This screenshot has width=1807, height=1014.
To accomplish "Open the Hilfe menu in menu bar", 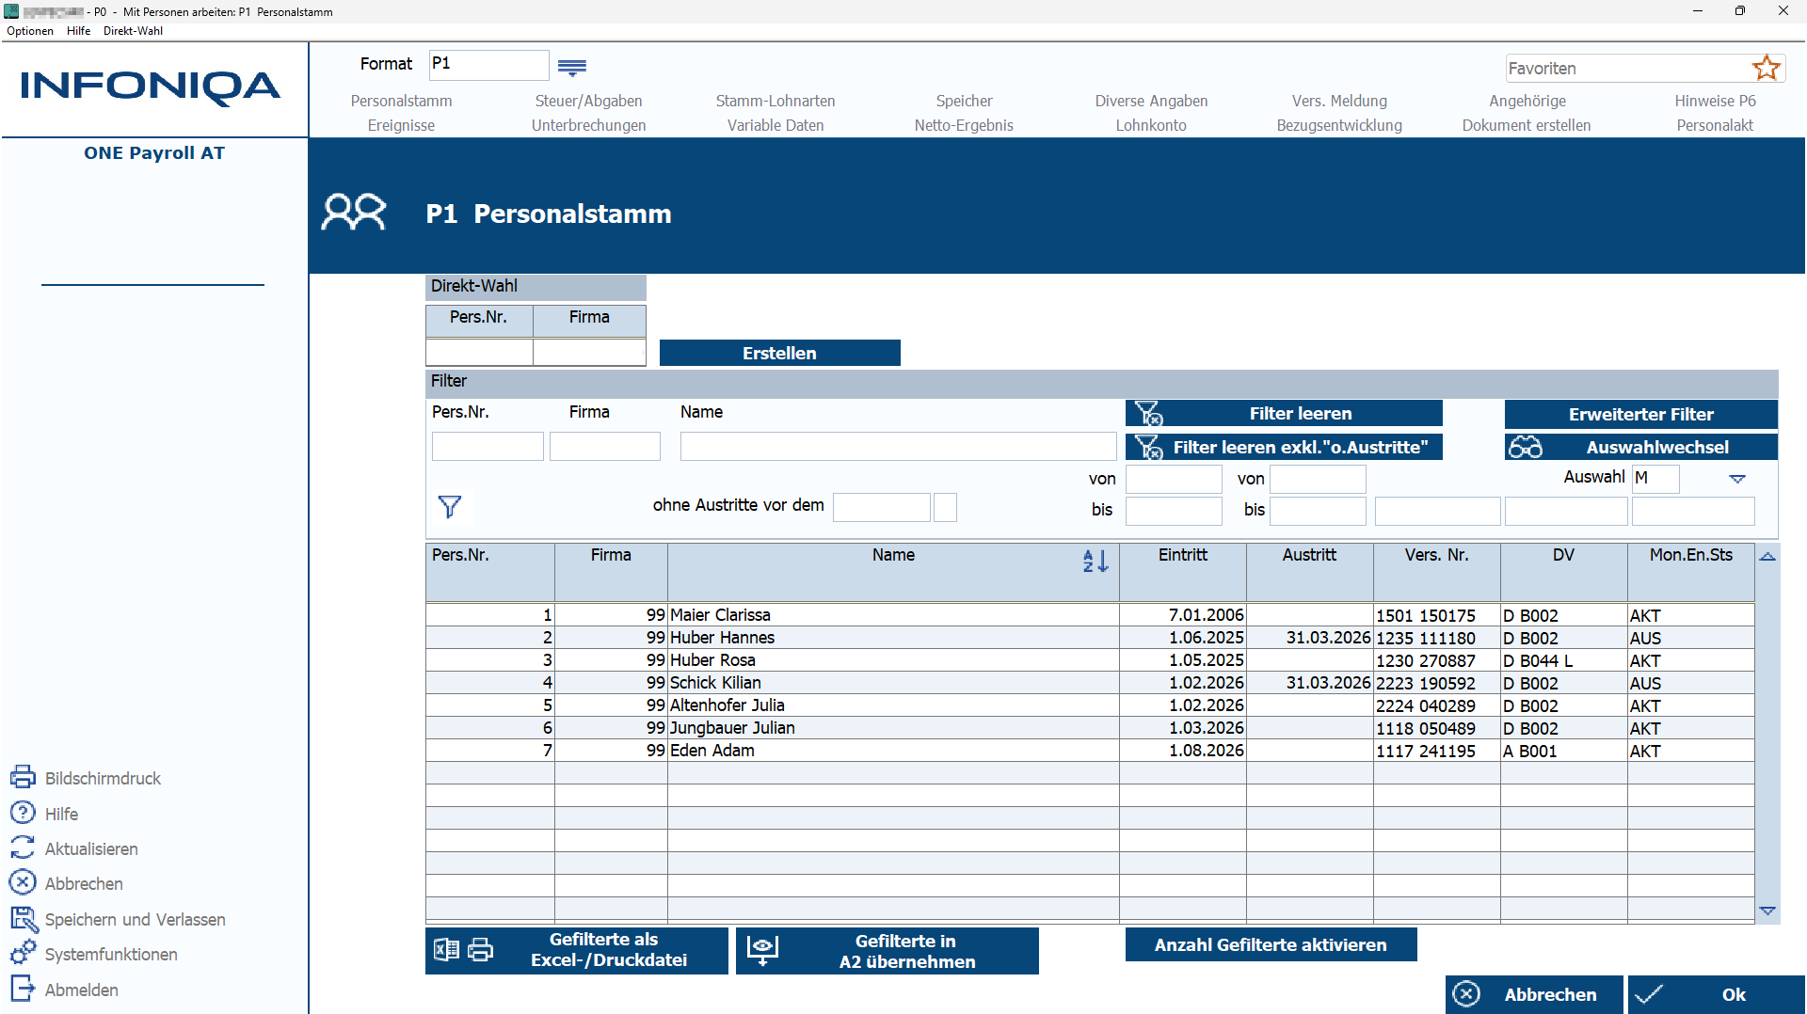I will (x=79, y=31).
